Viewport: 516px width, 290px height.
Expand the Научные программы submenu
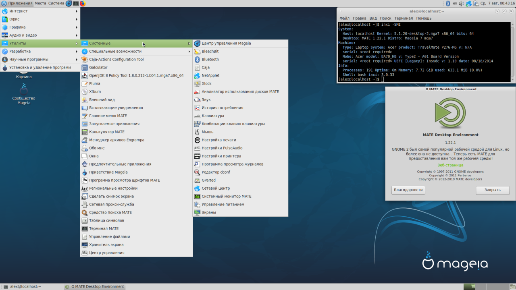40,59
